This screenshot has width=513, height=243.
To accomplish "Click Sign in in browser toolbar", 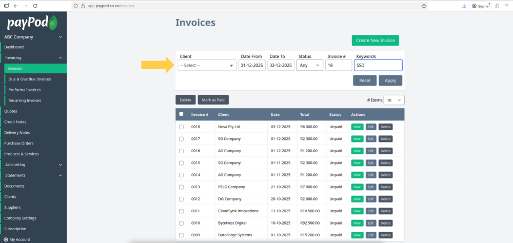I will tap(481, 6).
